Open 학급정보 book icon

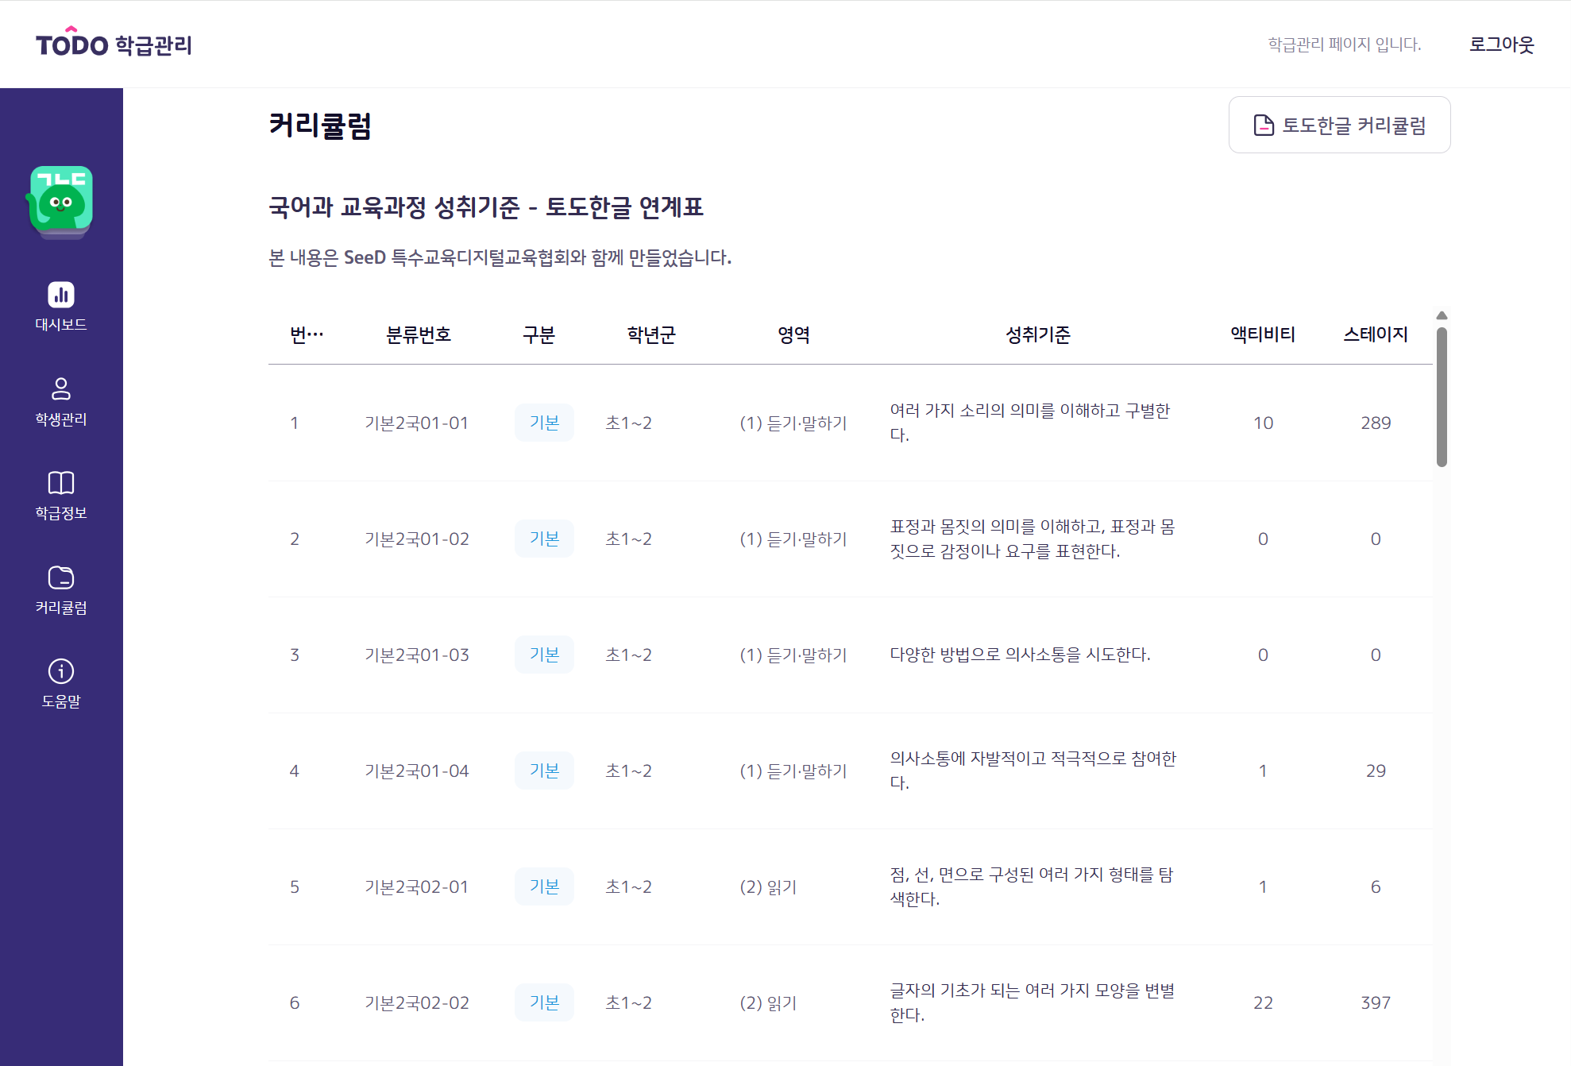tap(61, 483)
